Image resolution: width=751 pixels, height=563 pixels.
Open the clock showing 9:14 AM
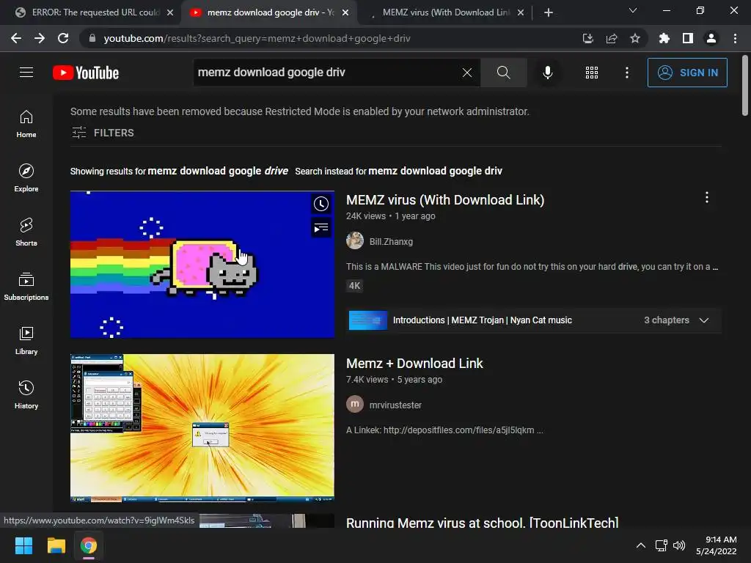[x=716, y=545]
